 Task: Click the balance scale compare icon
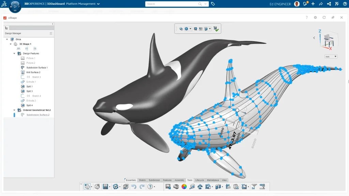pos(200,186)
